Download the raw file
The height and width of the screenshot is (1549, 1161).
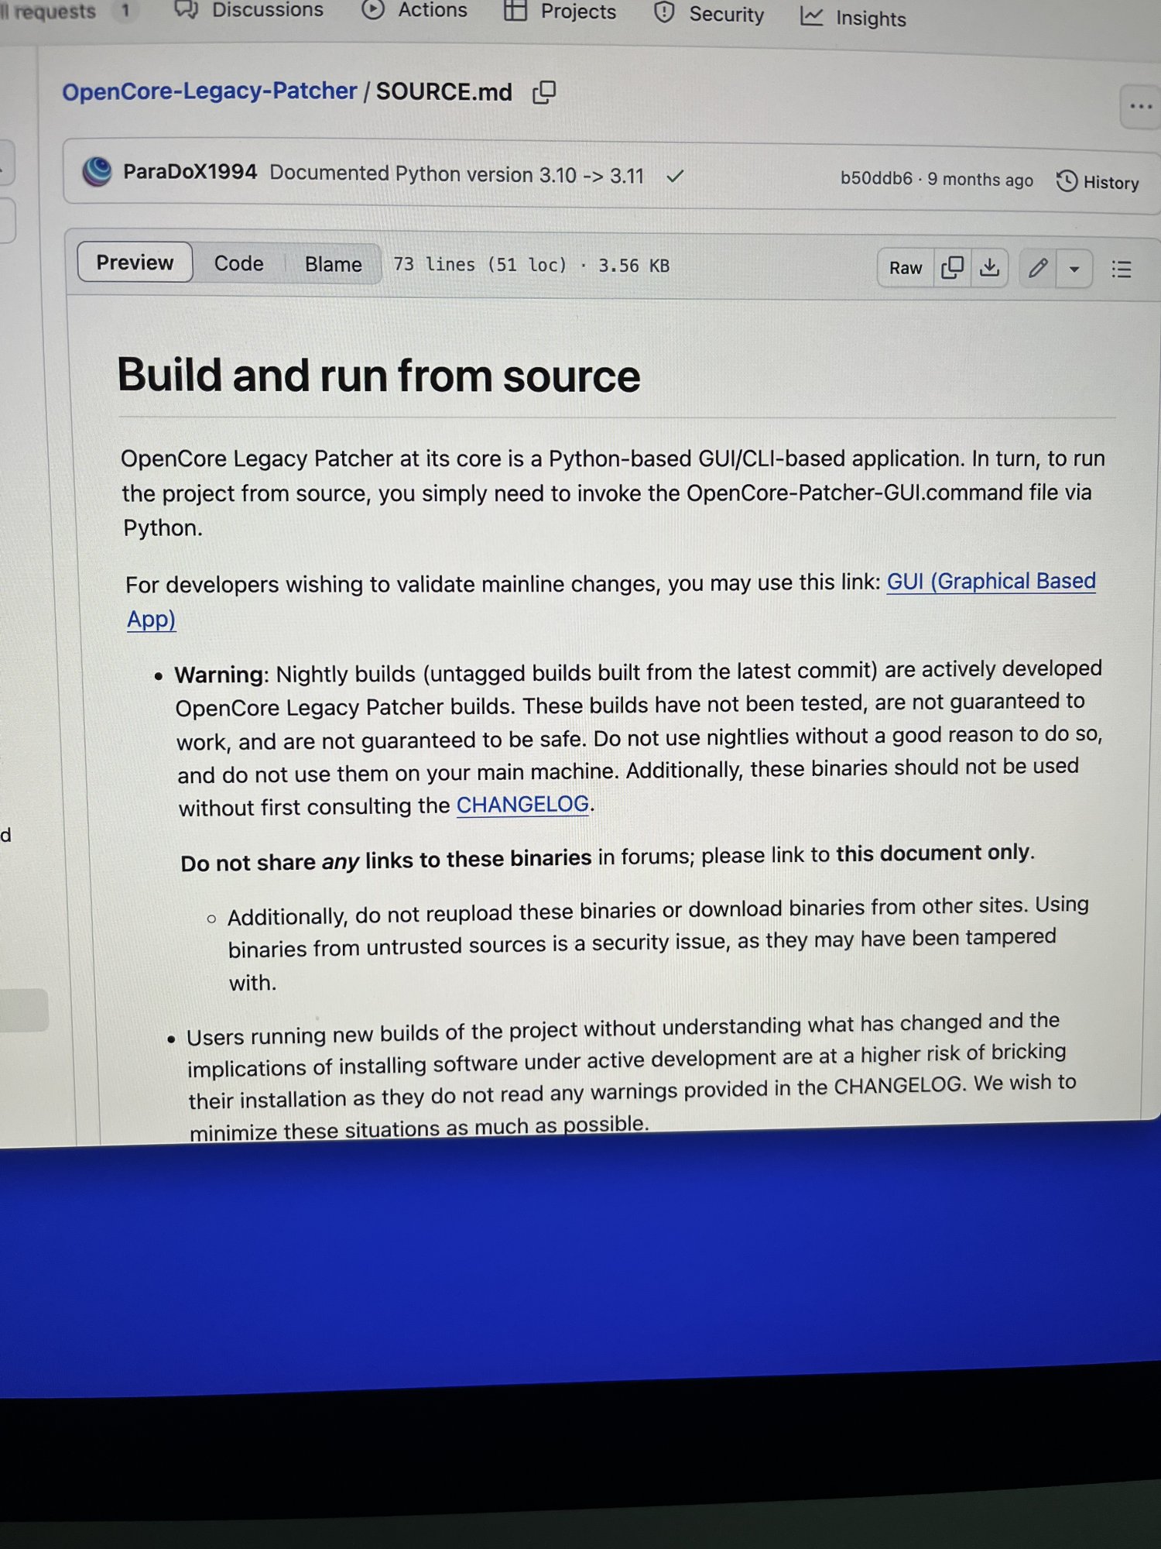(989, 269)
